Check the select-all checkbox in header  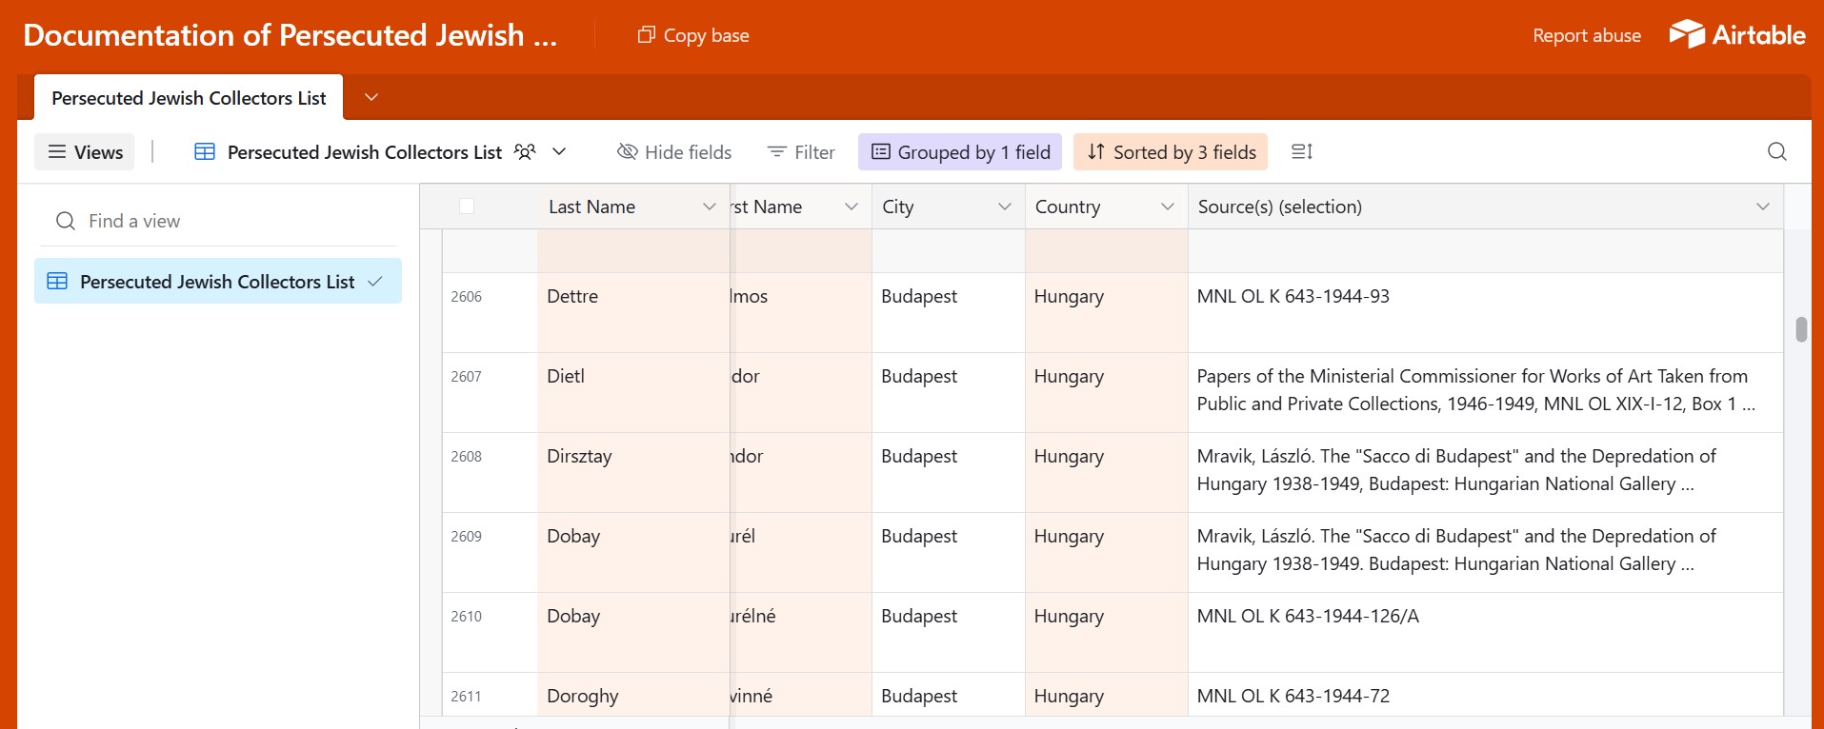[x=467, y=207]
